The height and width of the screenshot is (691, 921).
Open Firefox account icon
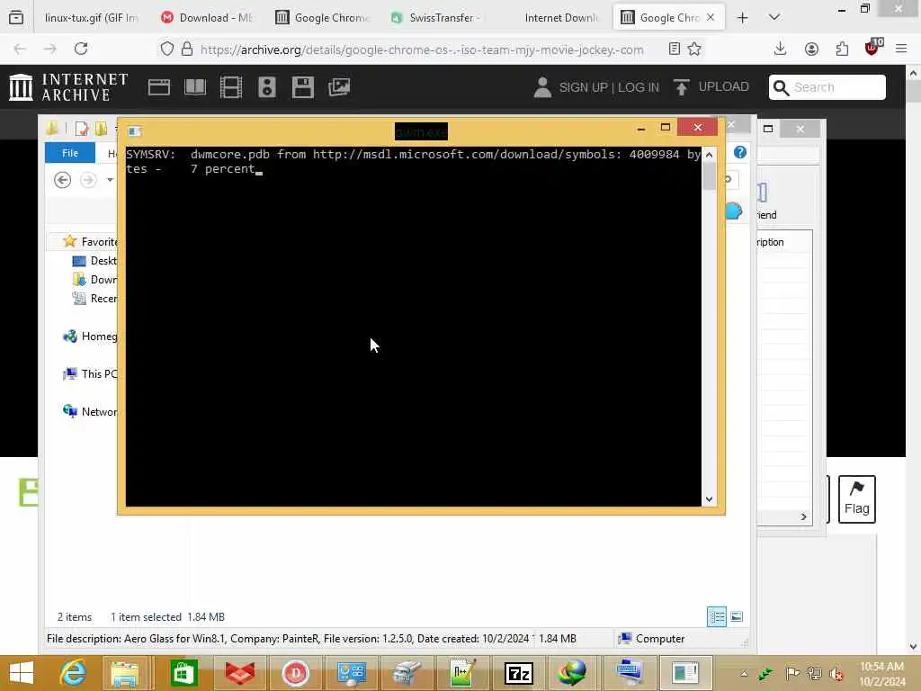(811, 49)
